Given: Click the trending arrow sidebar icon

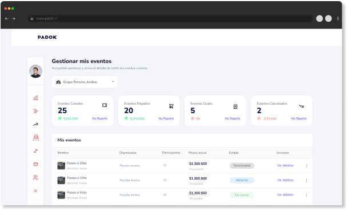Looking at the screenshot, I should 35,125.
